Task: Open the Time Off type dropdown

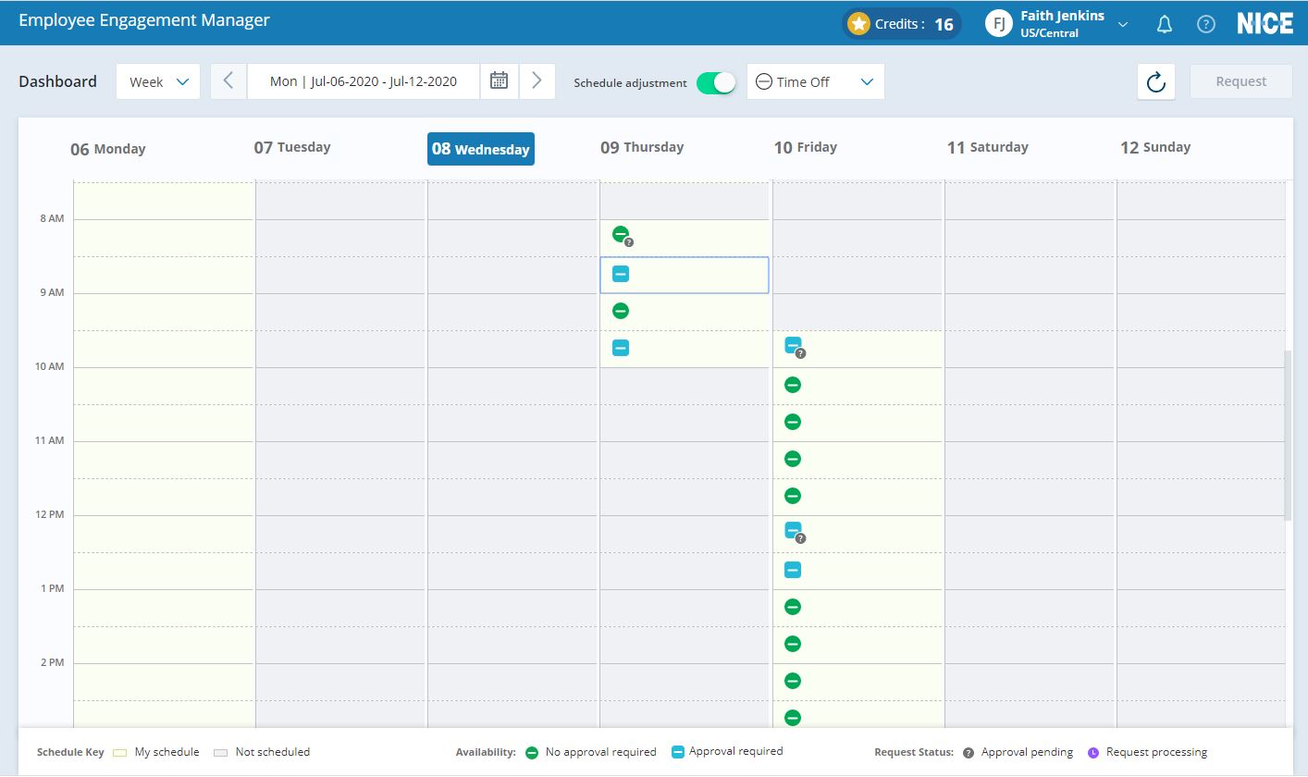Action: coord(815,82)
